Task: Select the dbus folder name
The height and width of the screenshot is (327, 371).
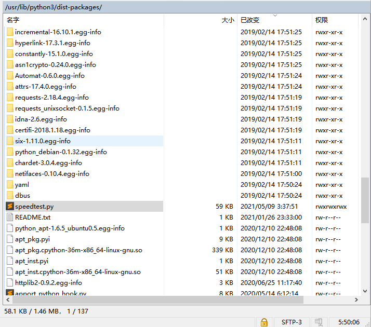Action: pos(22,195)
